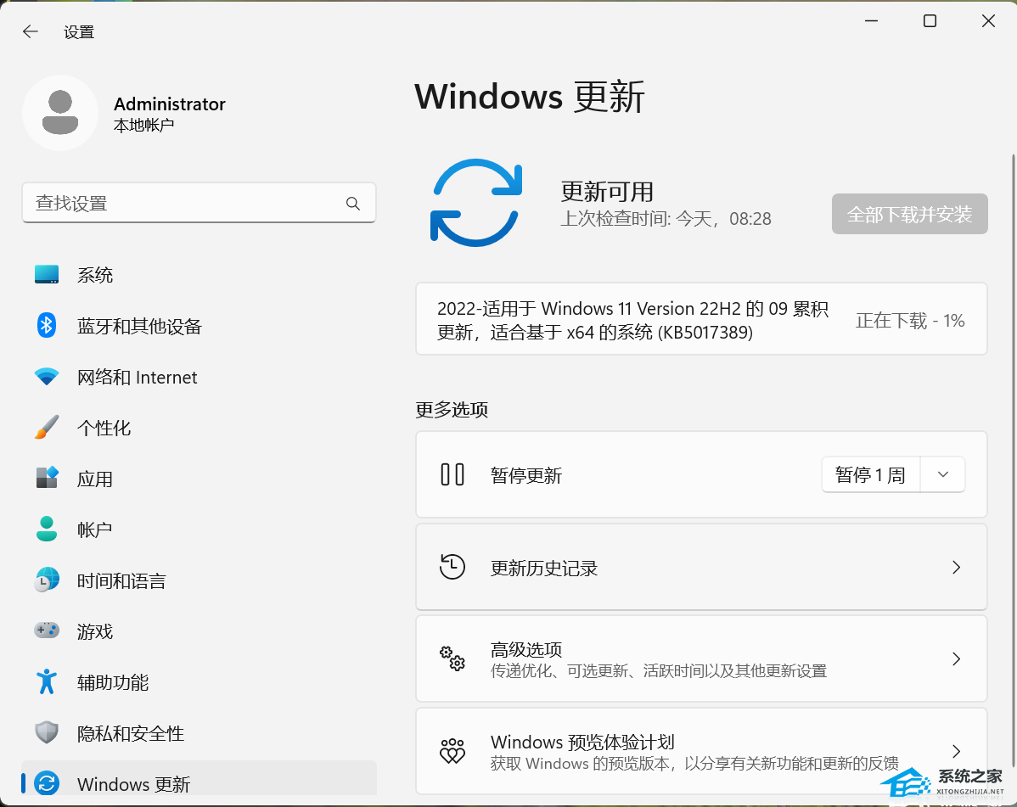Close the 设置 window
This screenshot has width=1017, height=807.
click(988, 20)
